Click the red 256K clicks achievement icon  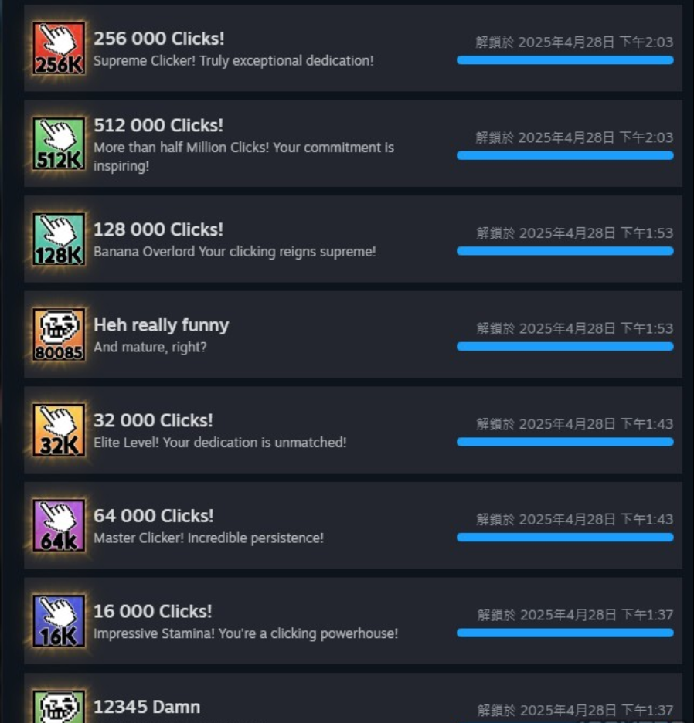point(59,48)
